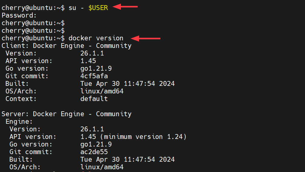Click the Server: Docker Engine - Community header

66,114
